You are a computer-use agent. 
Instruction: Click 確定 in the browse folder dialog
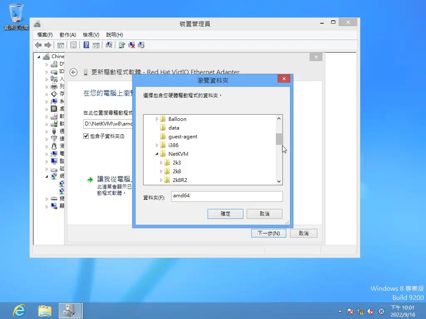225,214
